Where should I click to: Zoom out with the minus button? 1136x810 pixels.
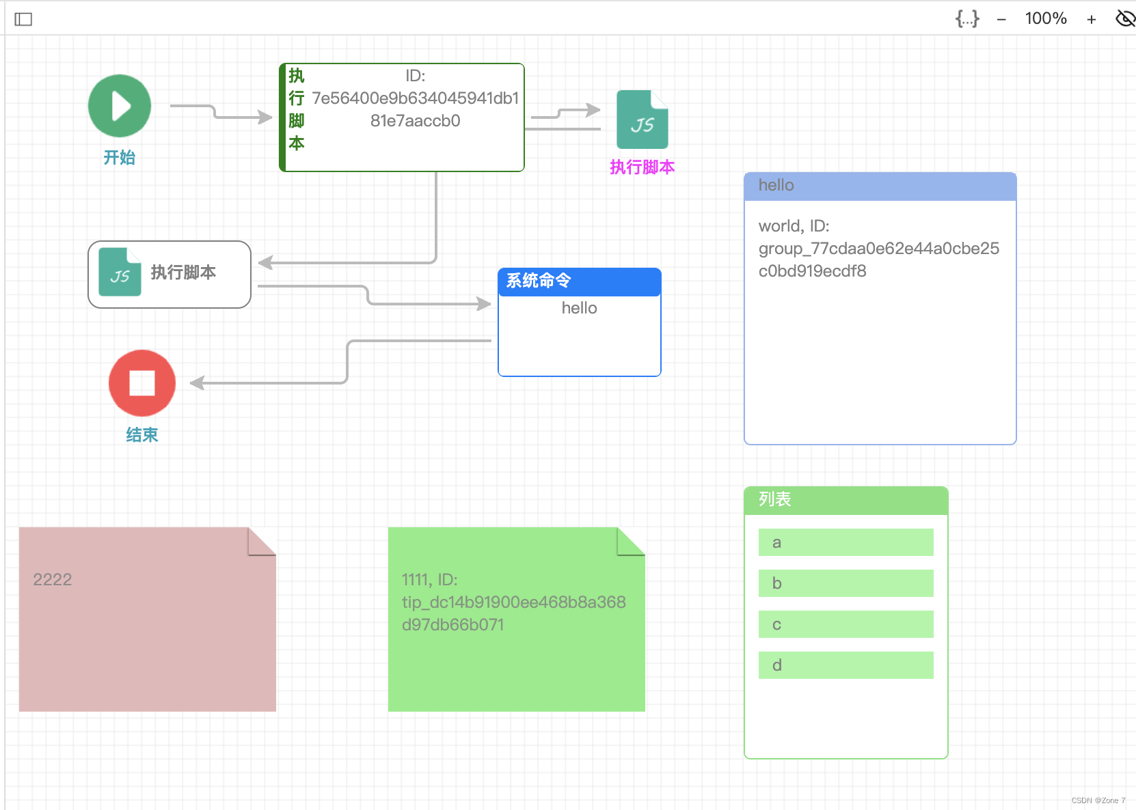click(1001, 19)
